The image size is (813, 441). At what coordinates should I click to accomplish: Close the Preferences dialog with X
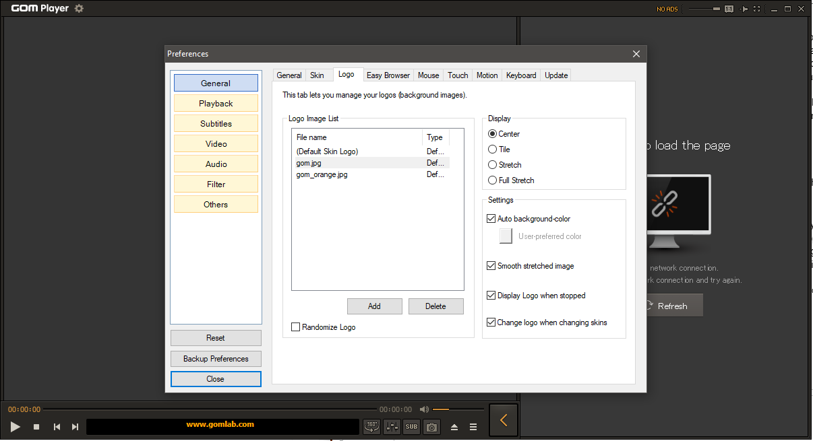coord(636,54)
